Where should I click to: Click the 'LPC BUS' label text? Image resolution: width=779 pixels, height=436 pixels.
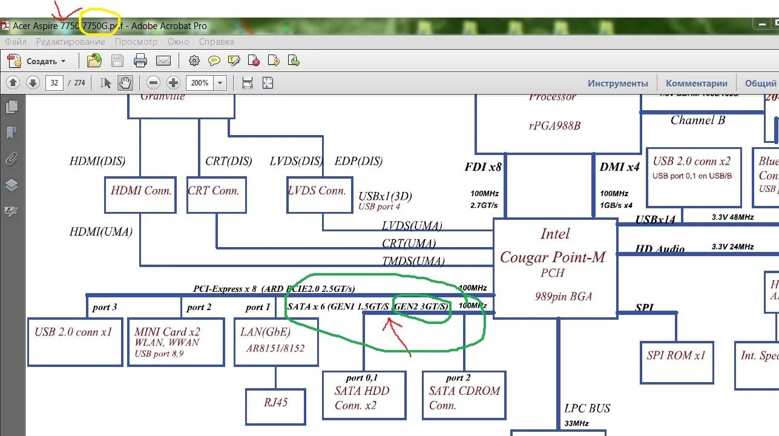click(587, 408)
